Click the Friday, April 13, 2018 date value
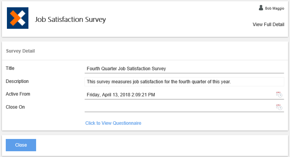 (x=121, y=94)
